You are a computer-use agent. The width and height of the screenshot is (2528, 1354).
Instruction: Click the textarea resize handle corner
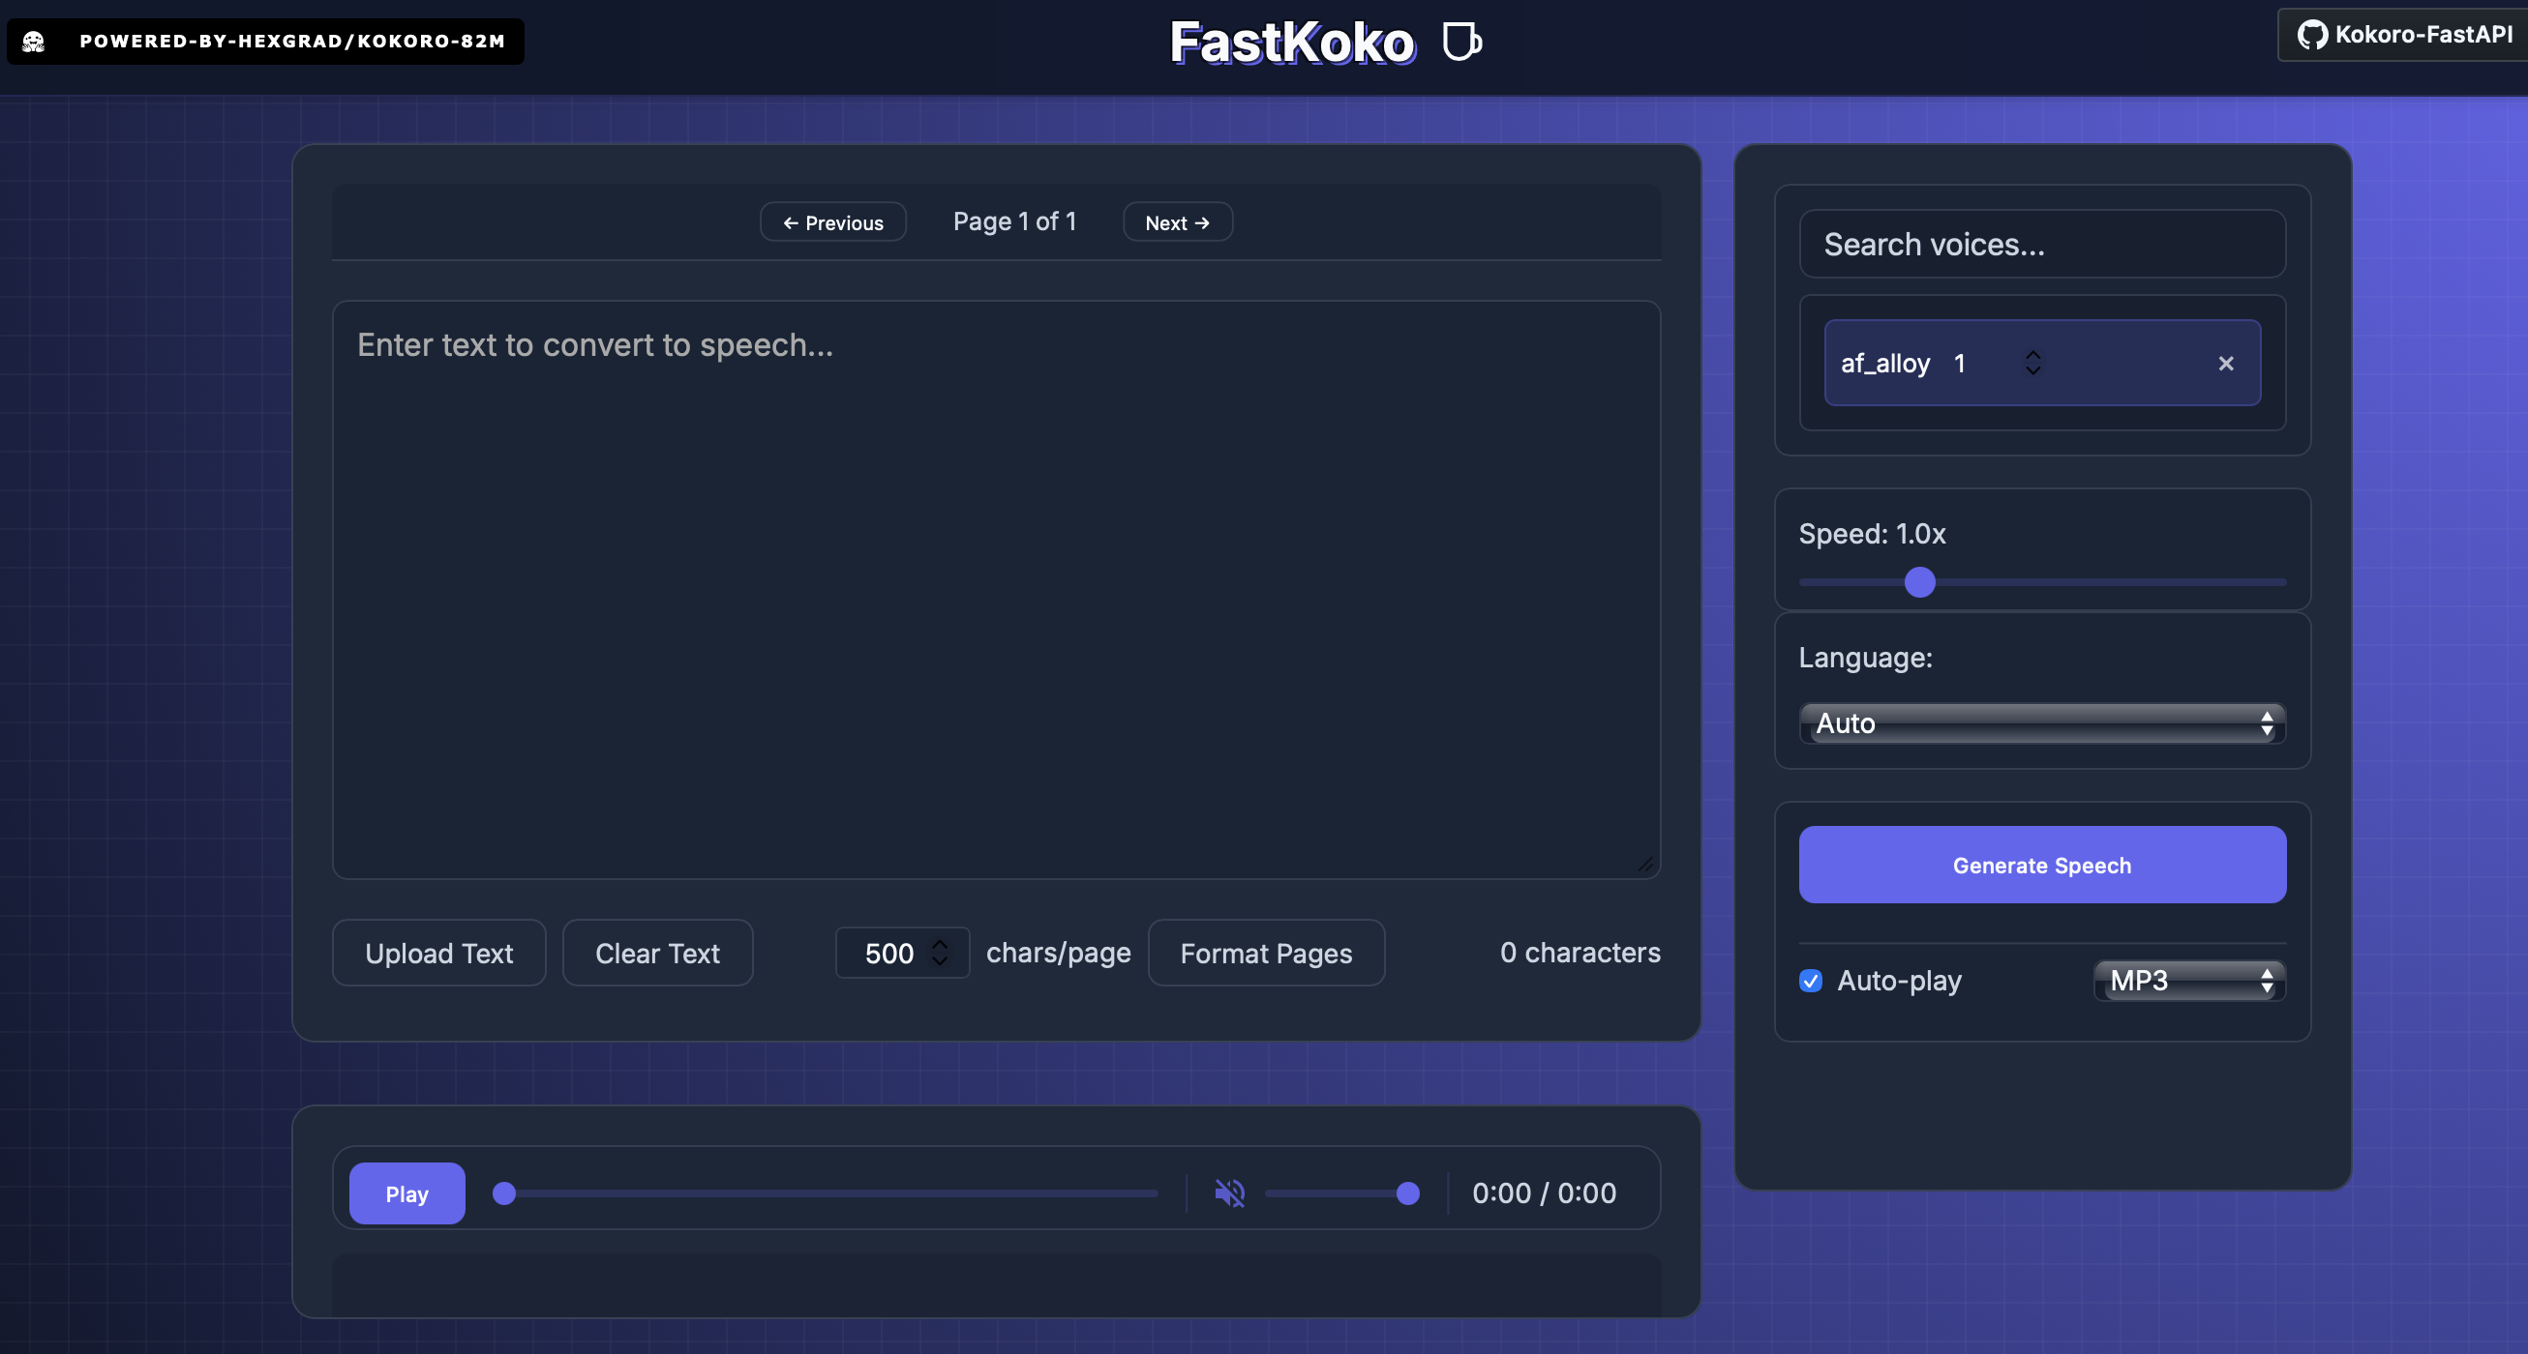coord(1645,864)
